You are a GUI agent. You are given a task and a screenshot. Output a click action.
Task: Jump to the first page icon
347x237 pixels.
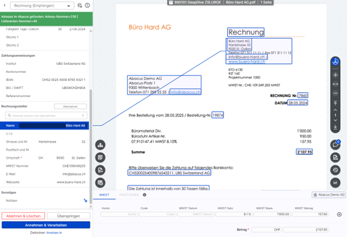click(336, 103)
